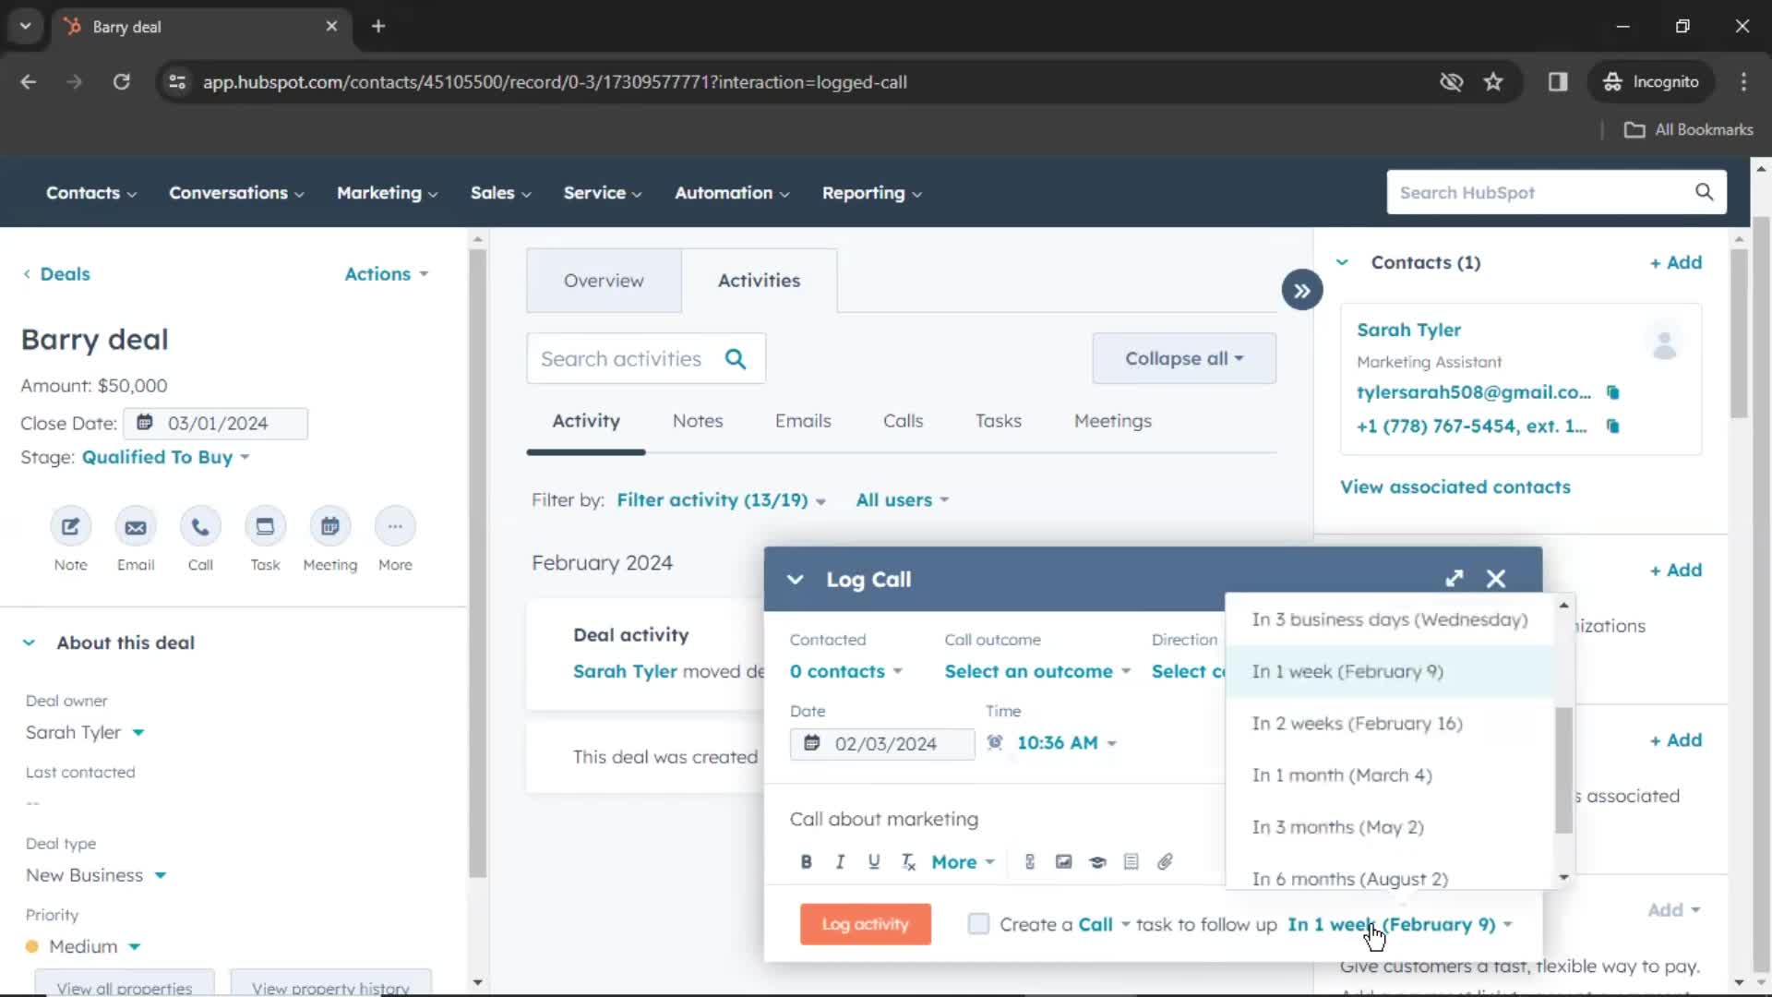Viewport: 1772px width, 997px height.
Task: Attach a file with the paperclip icon
Action: (x=1165, y=861)
